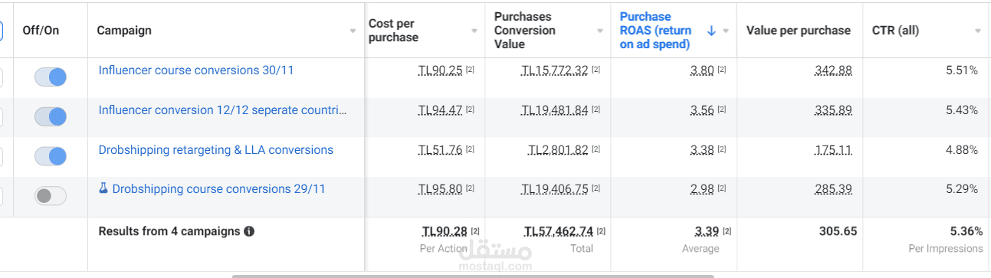Open Drobshipping retargeting & LLA conversions campaign

(x=216, y=149)
